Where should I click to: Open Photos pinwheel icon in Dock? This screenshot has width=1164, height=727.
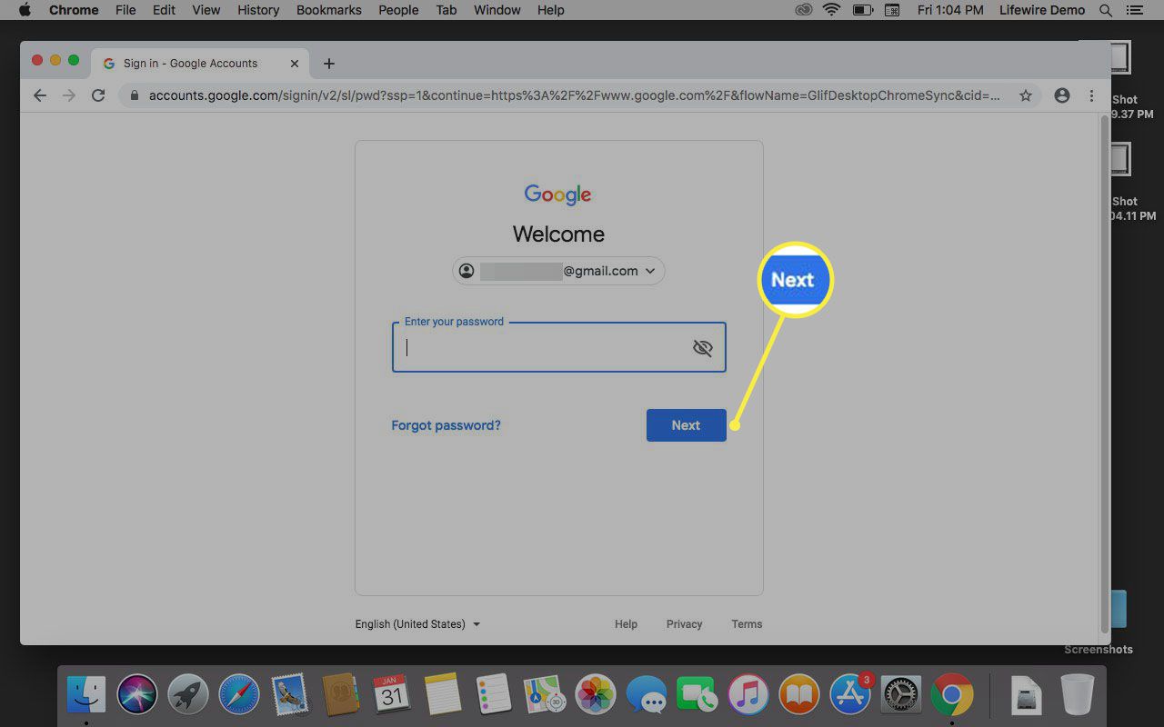point(597,695)
